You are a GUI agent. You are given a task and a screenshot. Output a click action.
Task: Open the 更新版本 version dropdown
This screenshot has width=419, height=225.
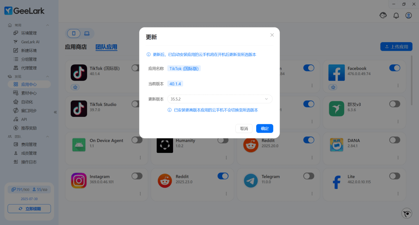tap(221, 99)
